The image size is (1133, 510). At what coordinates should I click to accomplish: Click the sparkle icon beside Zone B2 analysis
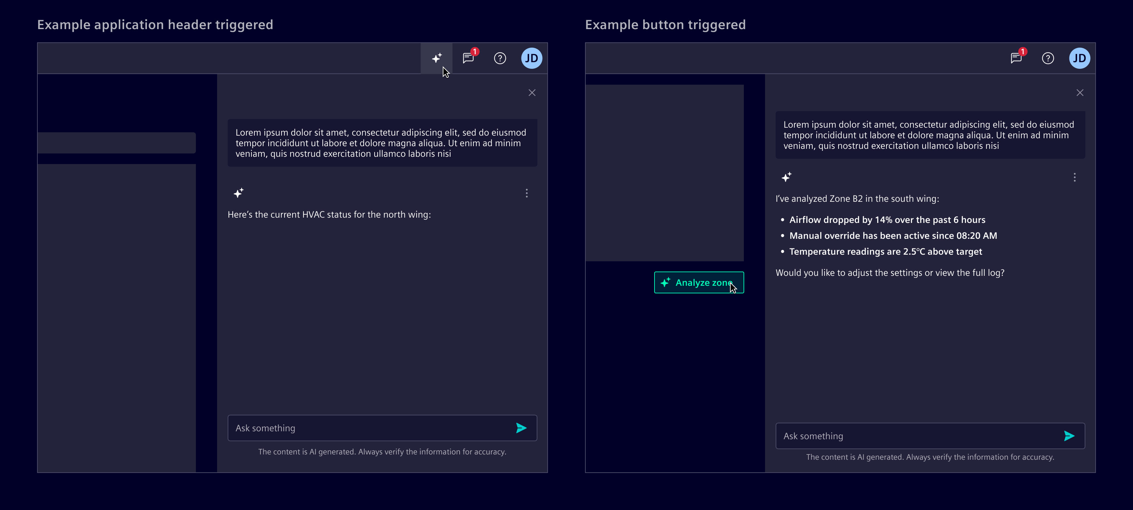click(787, 177)
